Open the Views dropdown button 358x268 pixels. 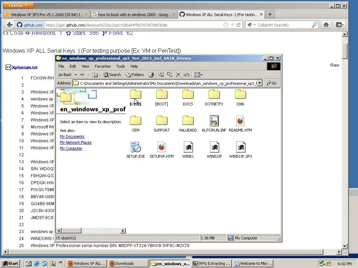click(x=198, y=75)
